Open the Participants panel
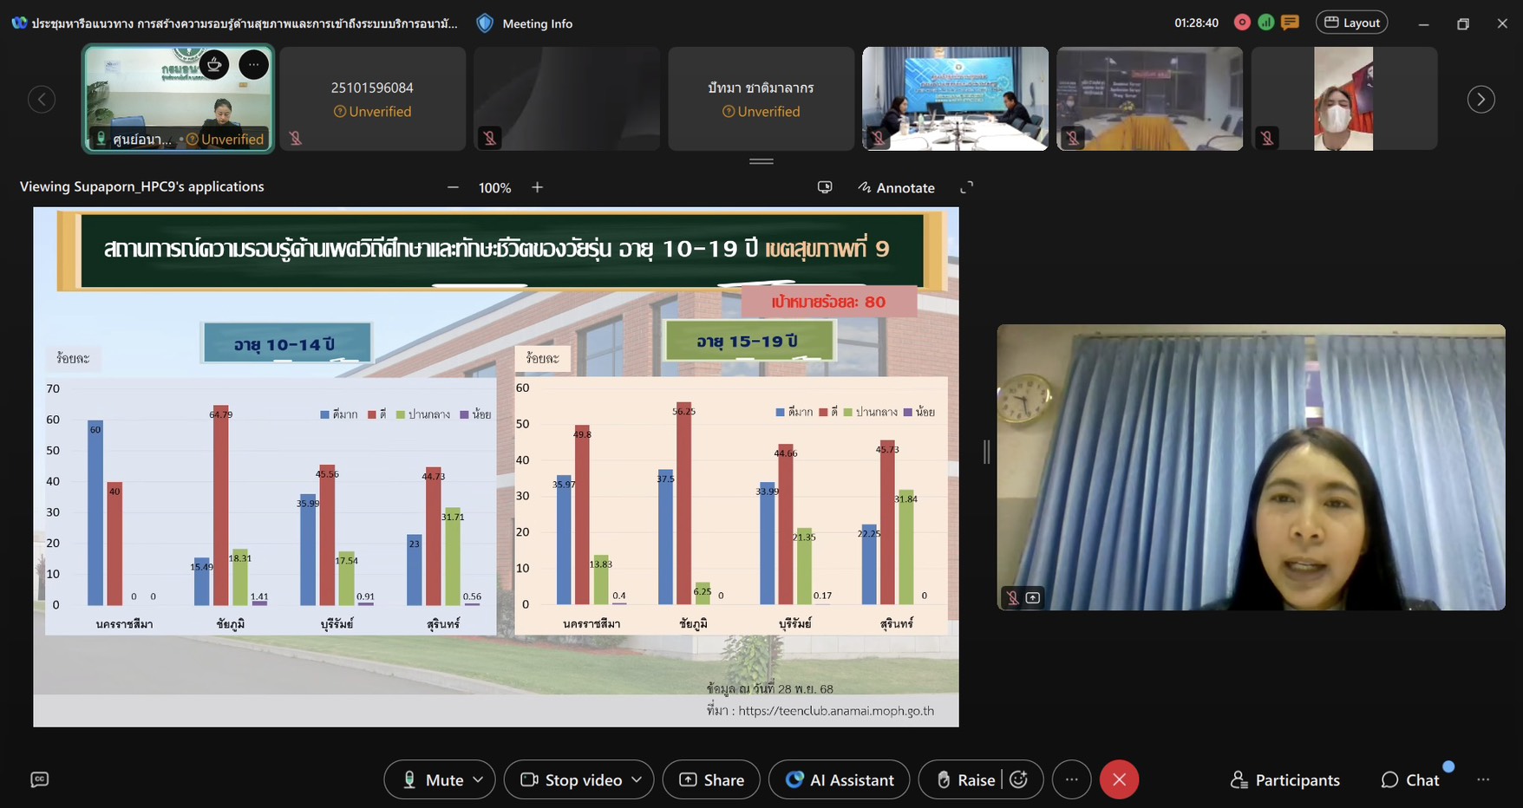Image resolution: width=1523 pixels, height=808 pixels. (1284, 779)
